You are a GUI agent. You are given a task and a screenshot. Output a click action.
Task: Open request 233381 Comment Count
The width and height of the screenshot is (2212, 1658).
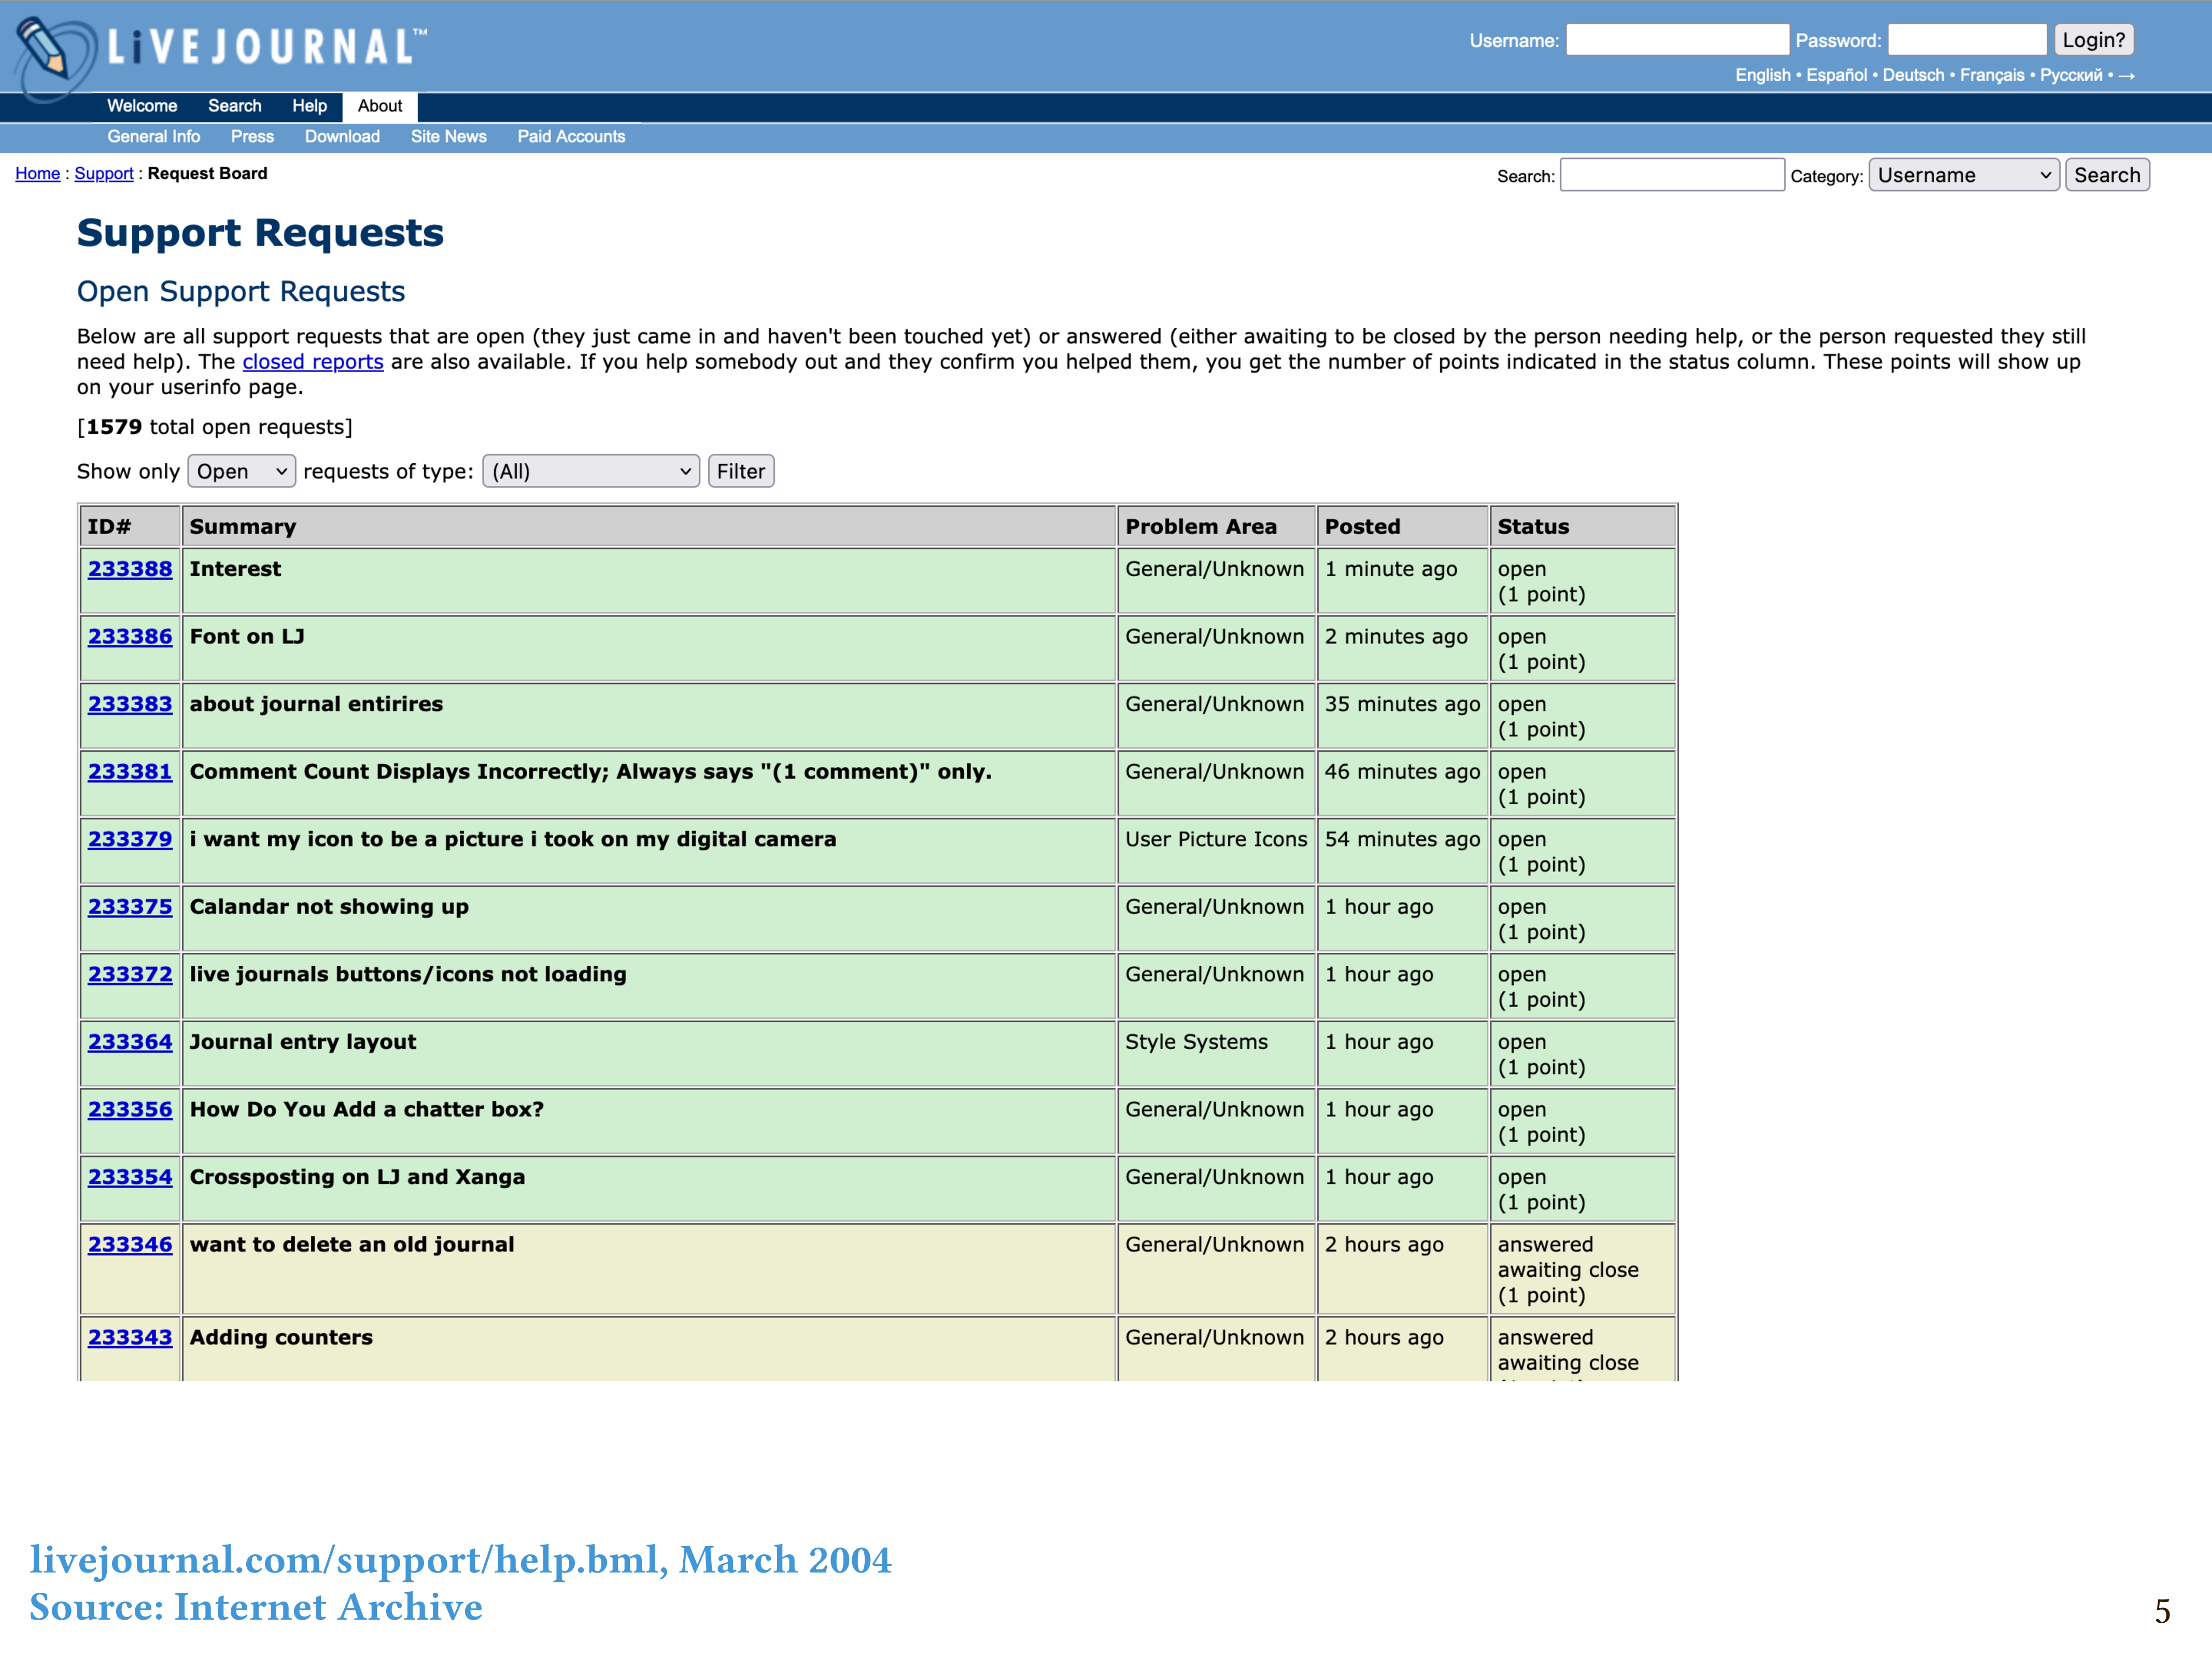coord(130,771)
